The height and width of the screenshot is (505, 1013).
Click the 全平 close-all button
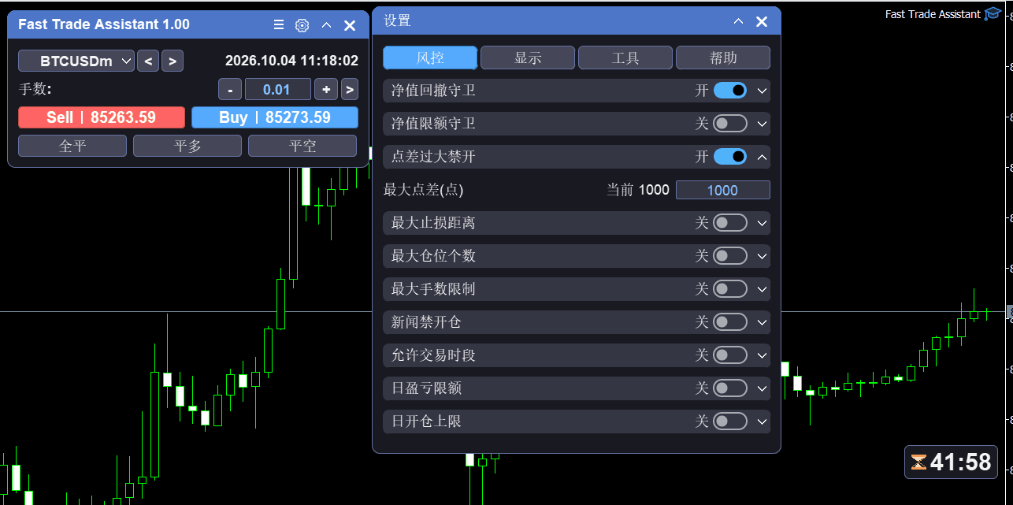pos(72,146)
